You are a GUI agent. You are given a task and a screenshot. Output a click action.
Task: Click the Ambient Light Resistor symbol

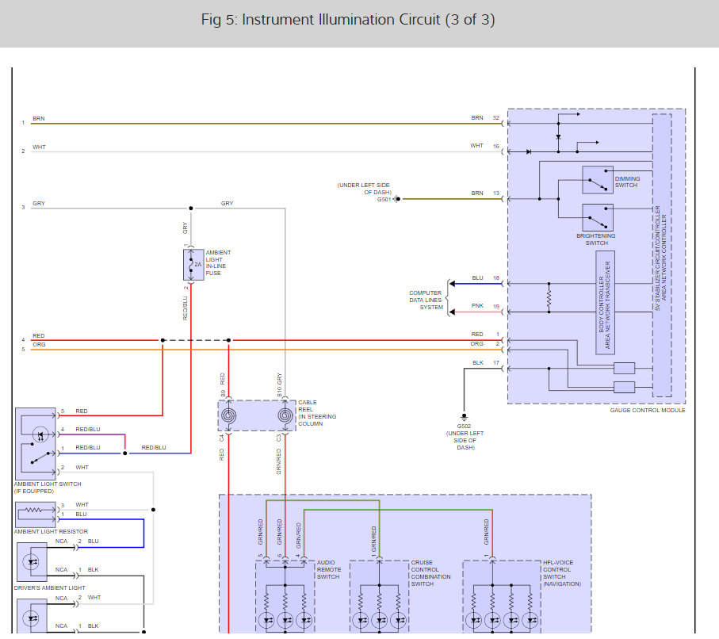(36, 515)
